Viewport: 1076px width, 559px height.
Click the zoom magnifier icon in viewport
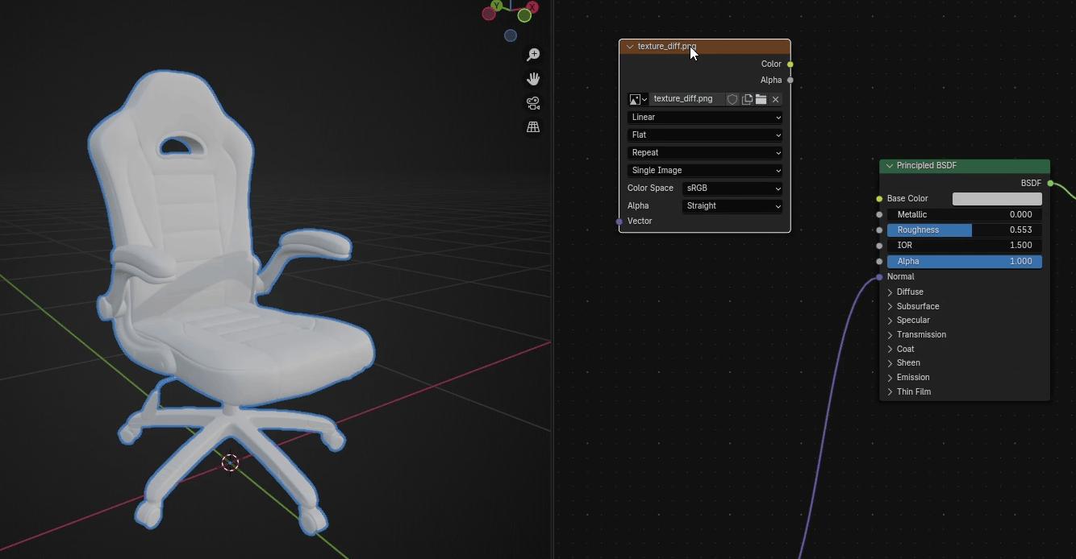(x=533, y=55)
